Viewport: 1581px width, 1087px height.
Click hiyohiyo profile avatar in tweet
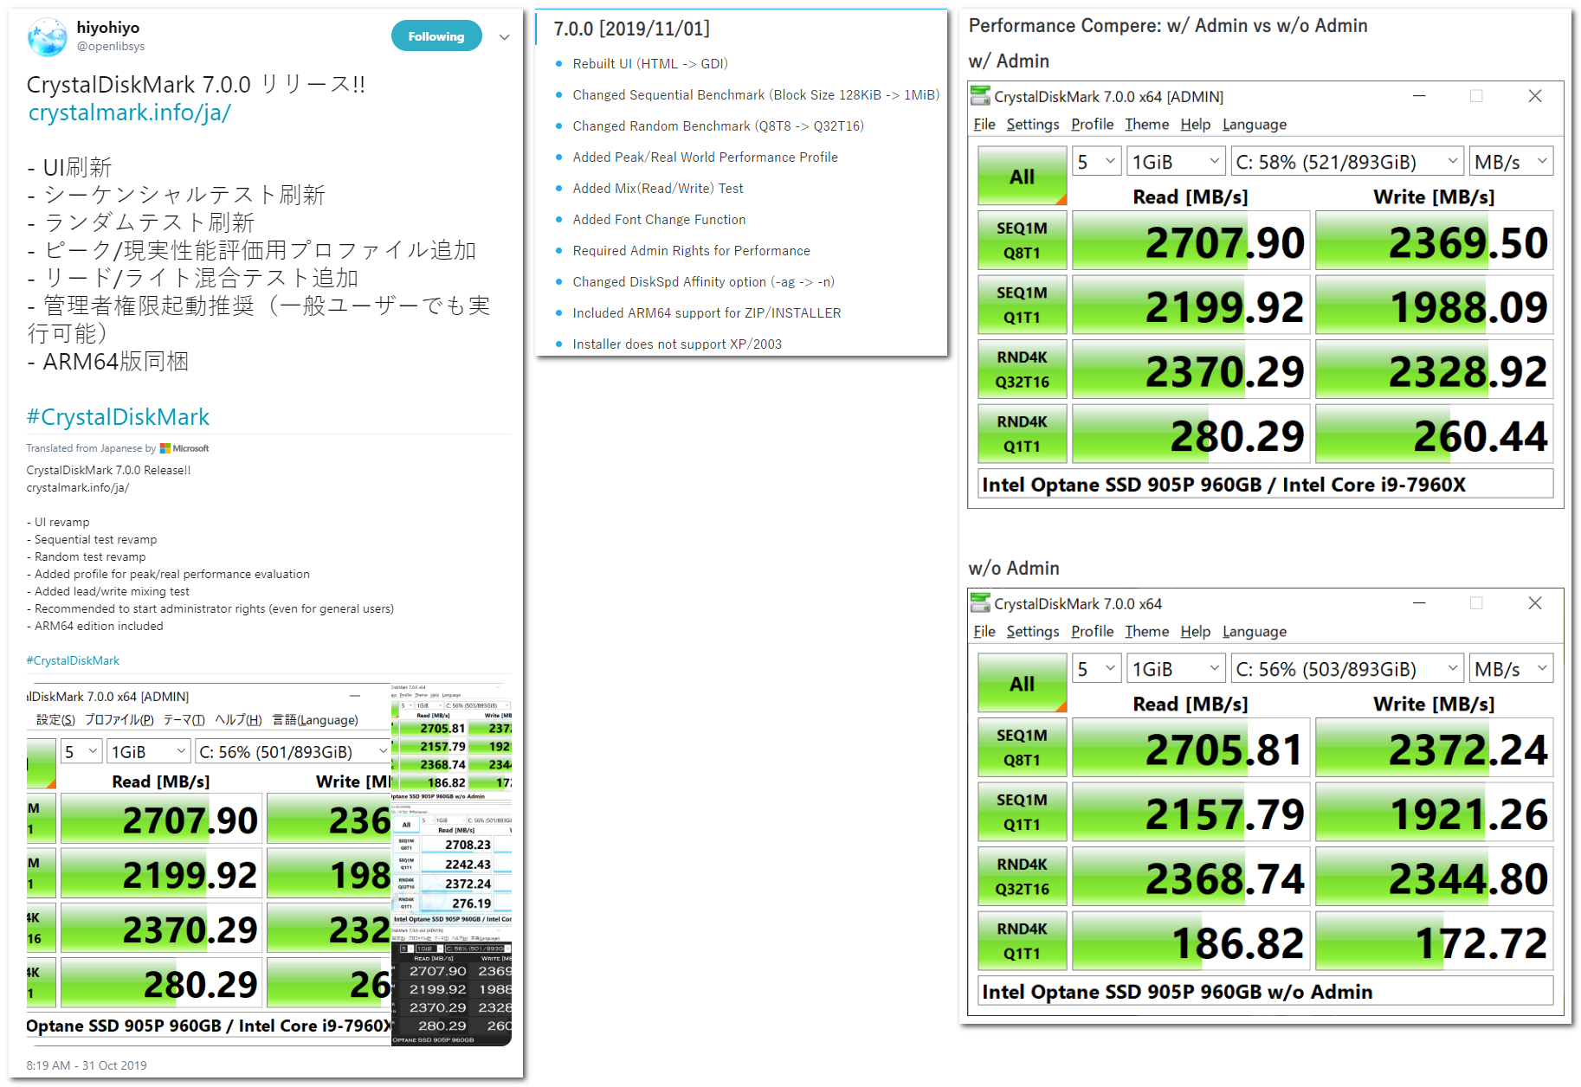pos(47,37)
